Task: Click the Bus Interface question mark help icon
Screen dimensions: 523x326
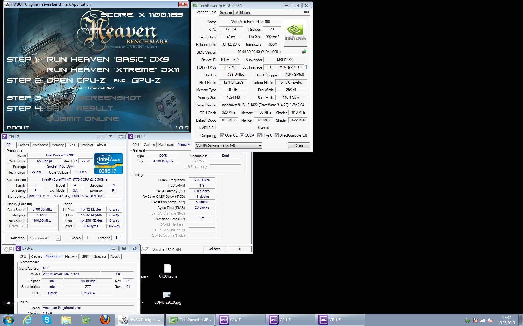Action: (x=306, y=67)
